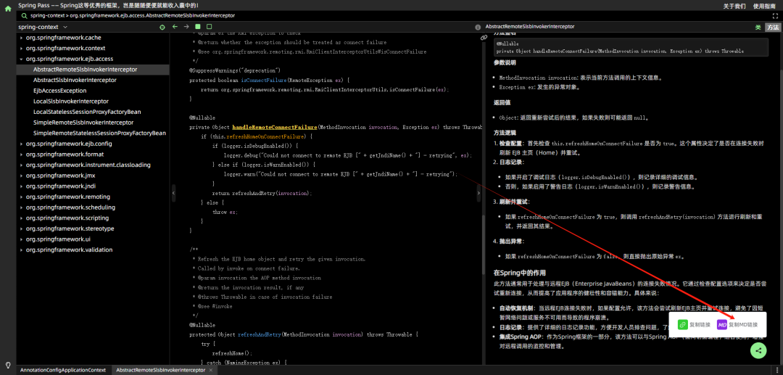Click the breadcrumb search path field
Viewport: 783px width, 375px height.
pos(394,15)
